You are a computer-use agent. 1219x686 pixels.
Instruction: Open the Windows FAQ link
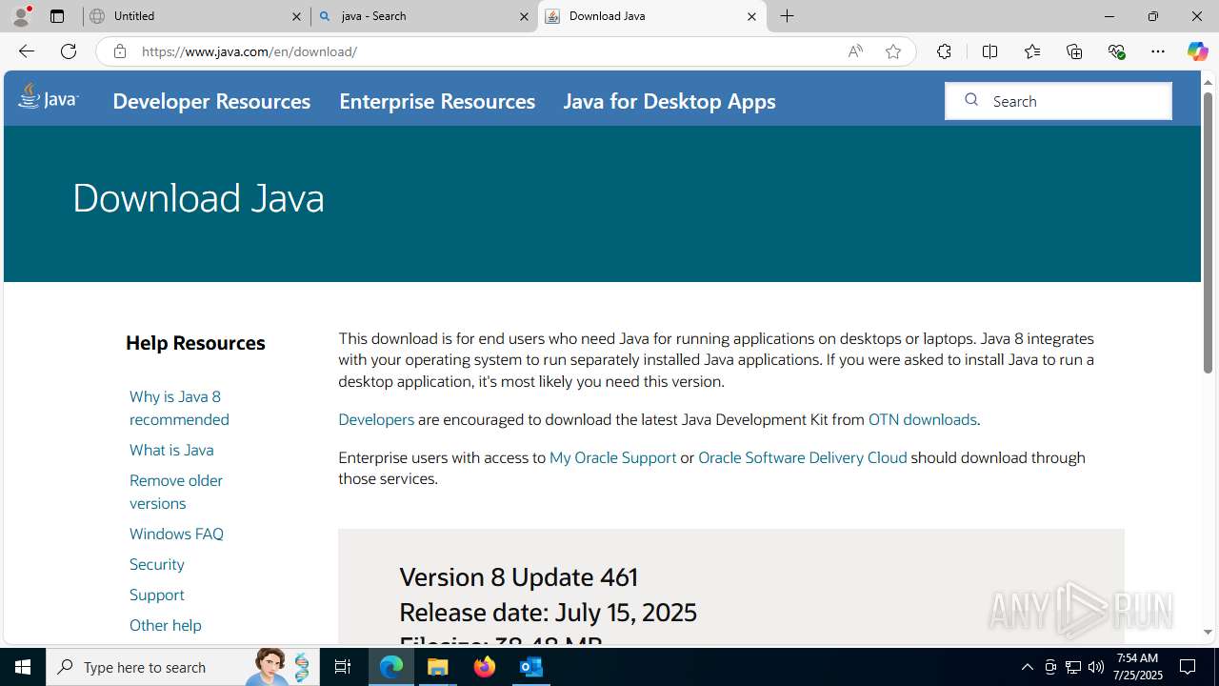(176, 534)
